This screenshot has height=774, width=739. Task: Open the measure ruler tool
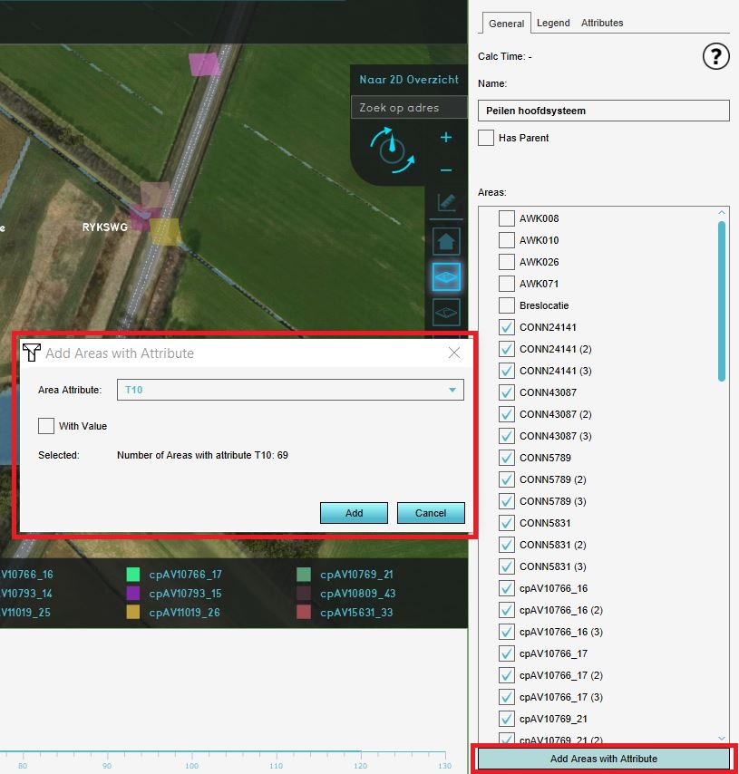[446, 203]
